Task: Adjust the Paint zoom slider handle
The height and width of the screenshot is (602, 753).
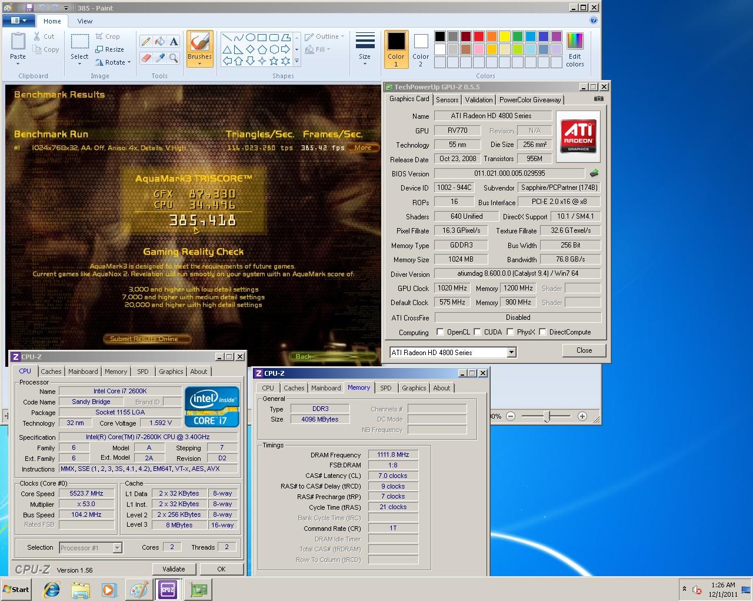Action: [x=547, y=417]
